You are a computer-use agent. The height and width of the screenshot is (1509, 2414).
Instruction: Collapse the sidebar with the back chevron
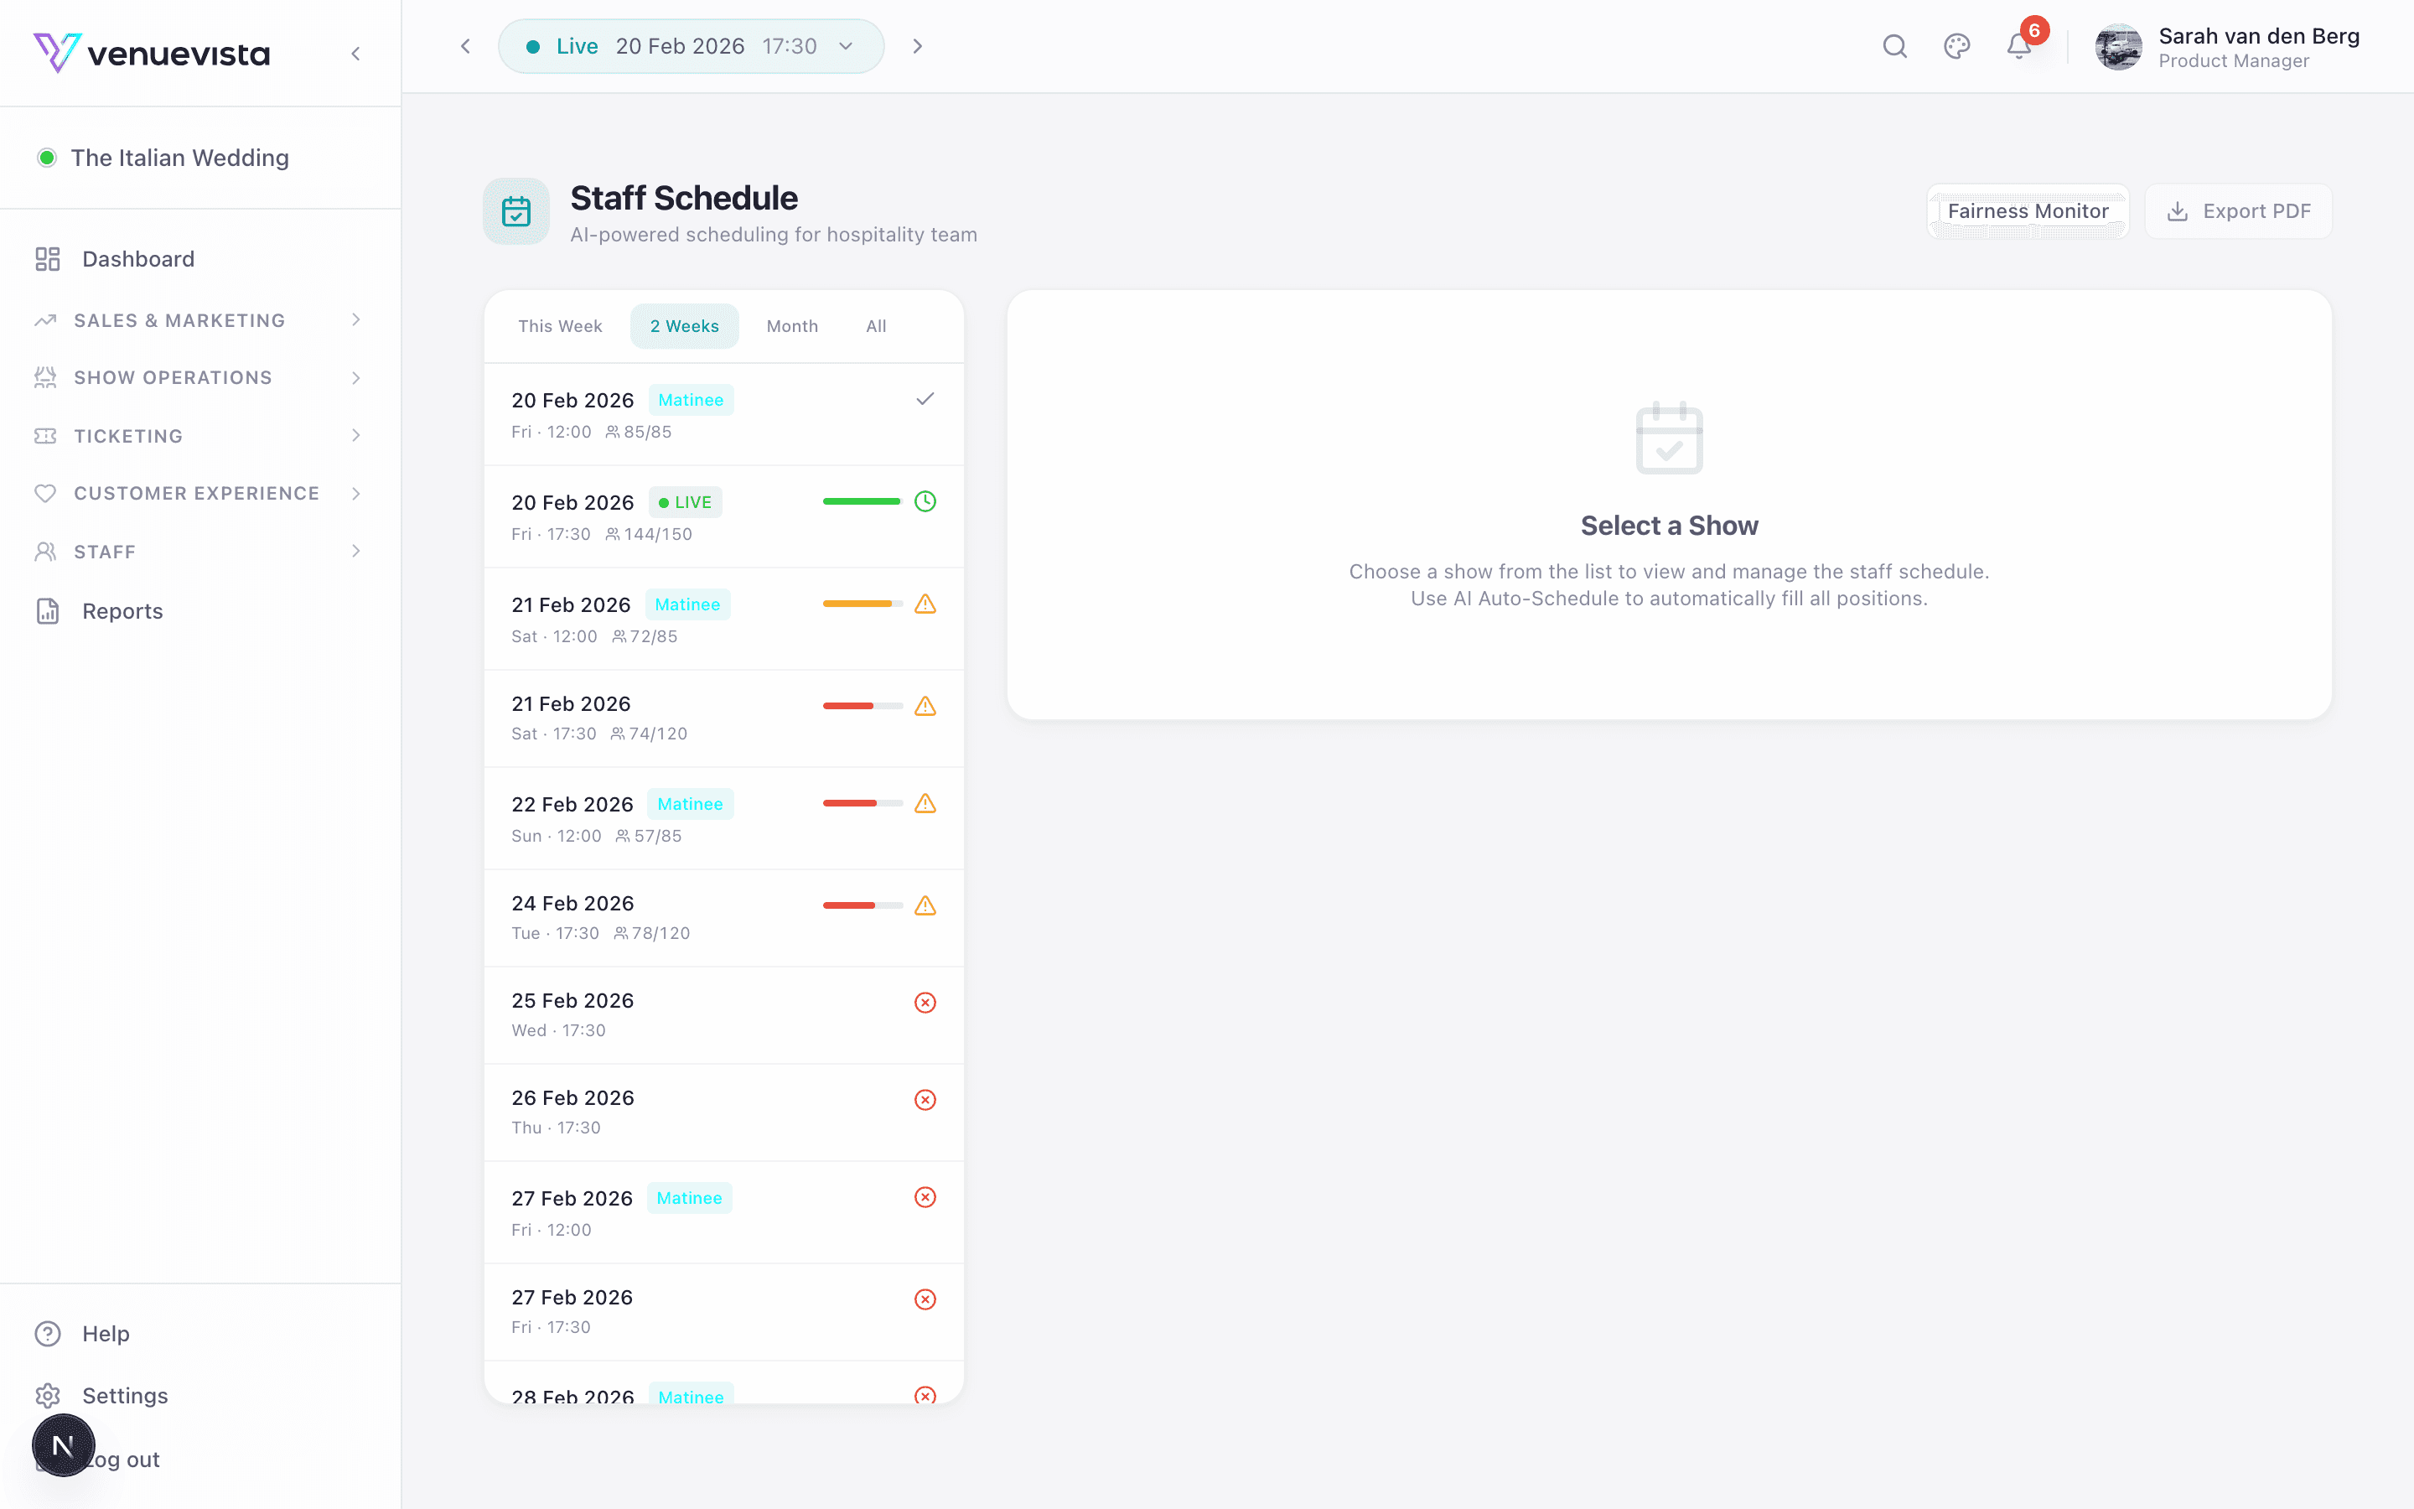click(x=356, y=53)
